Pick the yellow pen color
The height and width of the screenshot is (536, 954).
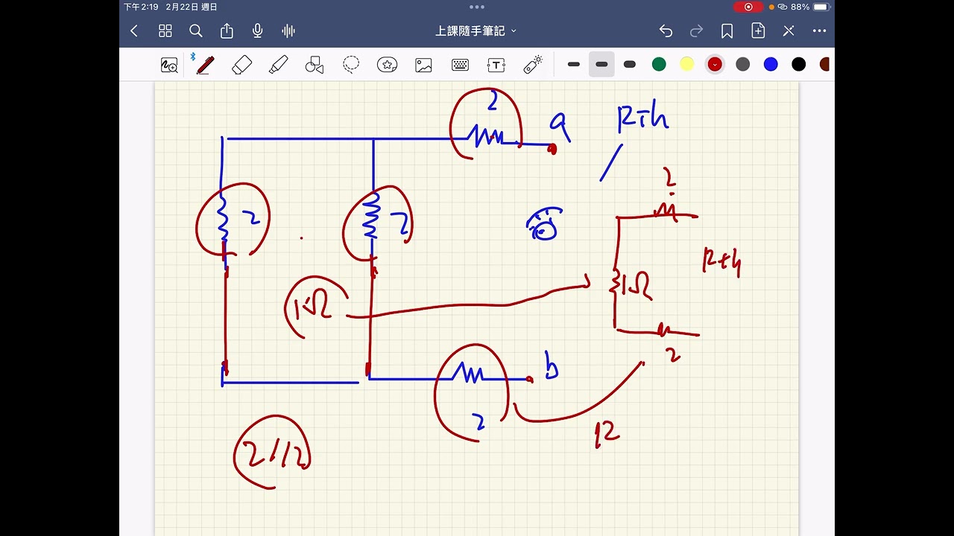point(687,65)
